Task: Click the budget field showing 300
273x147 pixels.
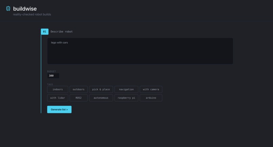Action: point(53,76)
